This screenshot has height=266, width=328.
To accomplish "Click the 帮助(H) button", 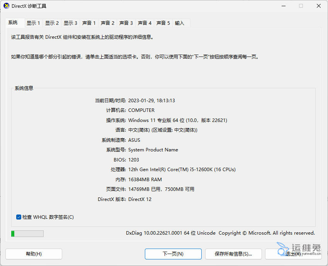I will coord(34,254).
